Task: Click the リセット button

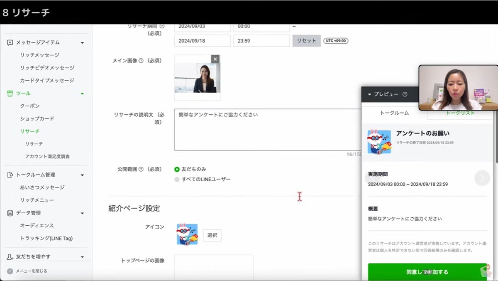Action: tap(307, 41)
